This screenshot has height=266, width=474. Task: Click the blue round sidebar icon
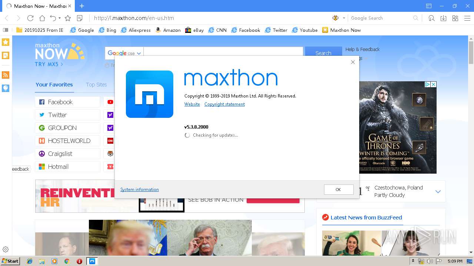click(x=6, y=88)
